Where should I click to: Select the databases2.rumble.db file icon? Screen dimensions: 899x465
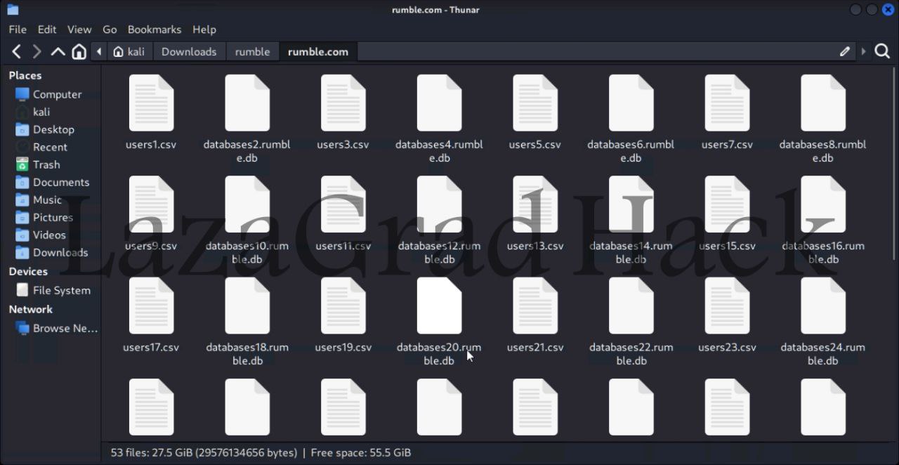(247, 103)
